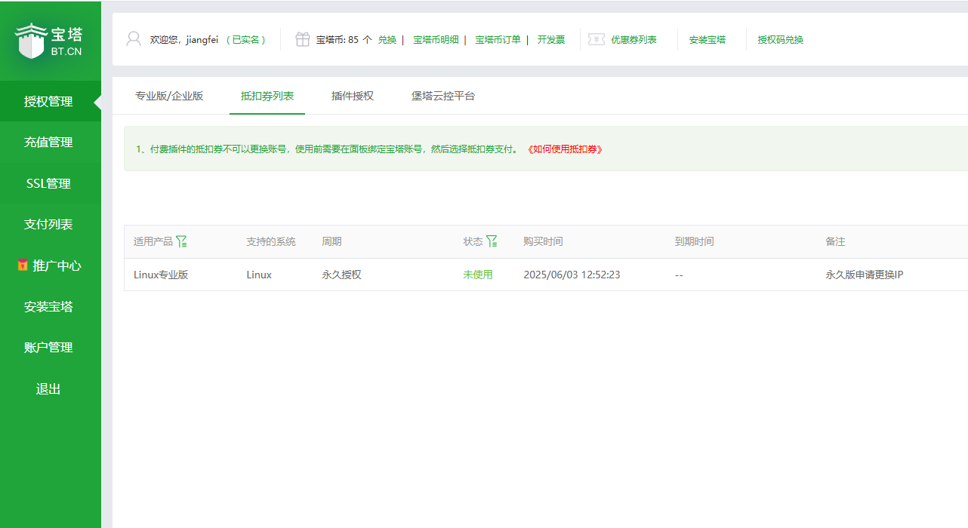The height and width of the screenshot is (528, 968).
Task: Switch to 专业版/企业版 tab
Action: click(169, 96)
